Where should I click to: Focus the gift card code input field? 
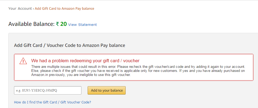[48, 90]
